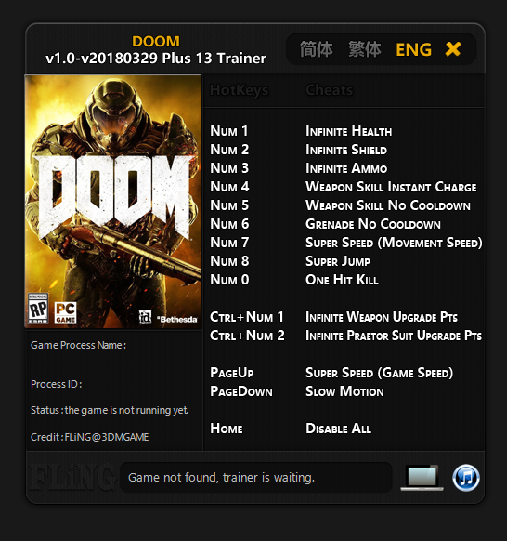The width and height of the screenshot is (507, 541).
Task: Click the Num 2 hotkey label
Action: pyautogui.click(x=229, y=150)
